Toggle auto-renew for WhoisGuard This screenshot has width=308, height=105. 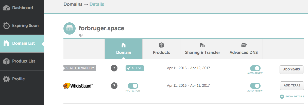(x=255, y=86)
